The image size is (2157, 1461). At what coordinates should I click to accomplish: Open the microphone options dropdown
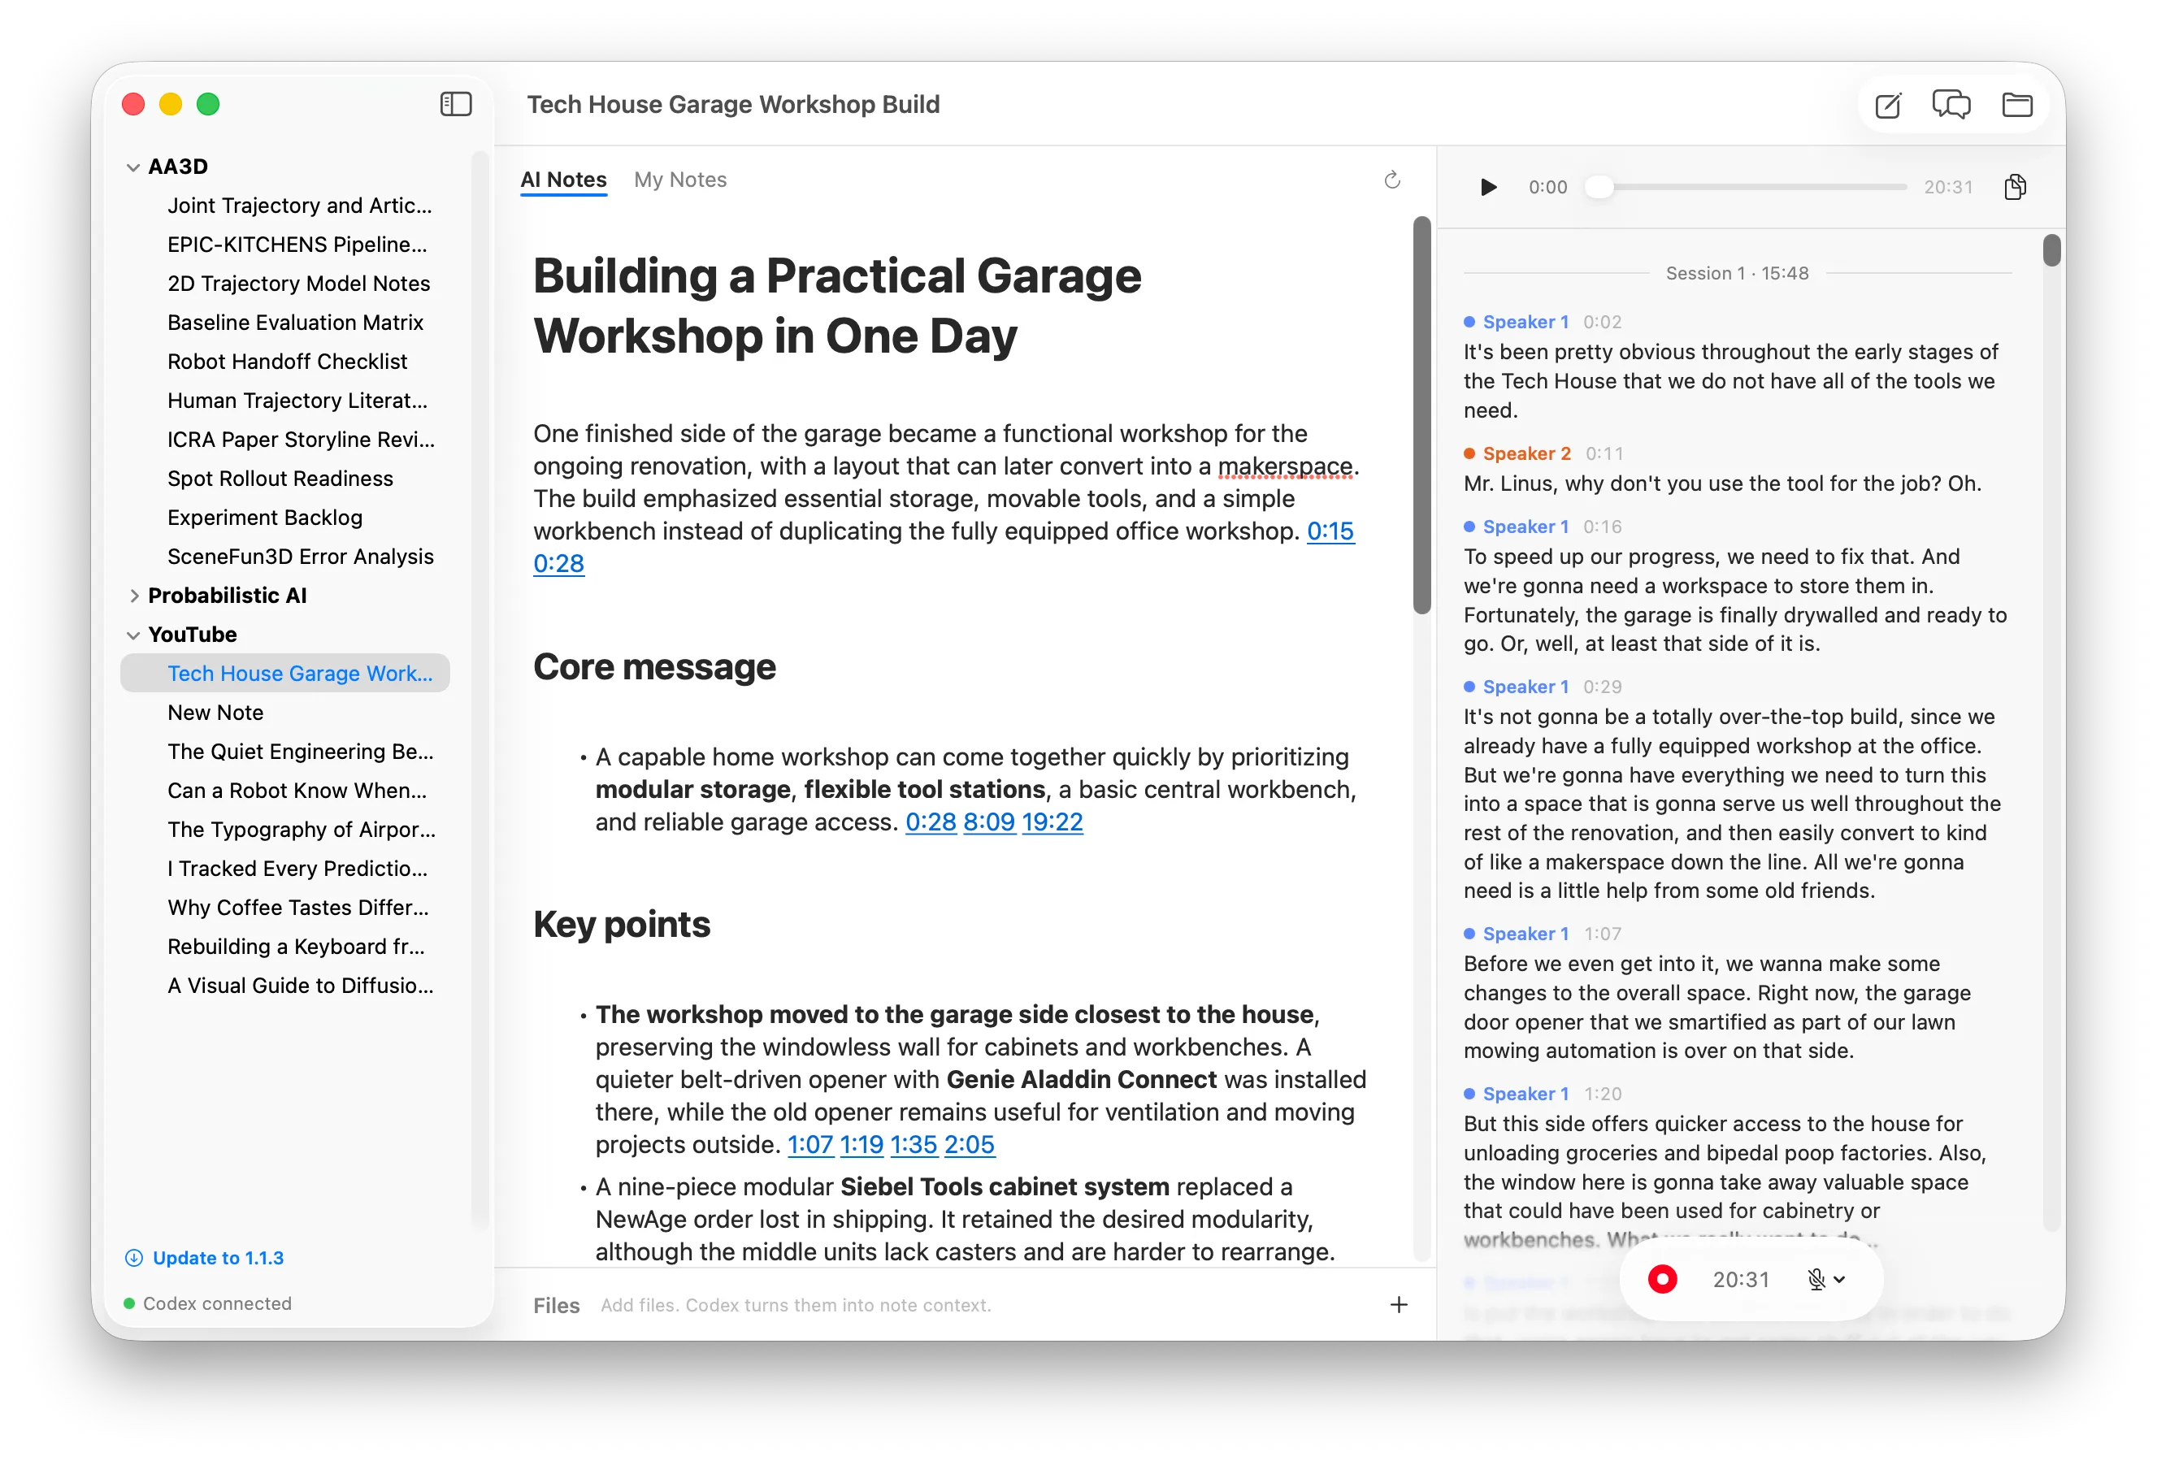(x=1825, y=1279)
